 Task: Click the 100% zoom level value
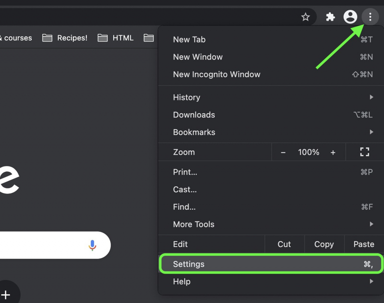309,152
